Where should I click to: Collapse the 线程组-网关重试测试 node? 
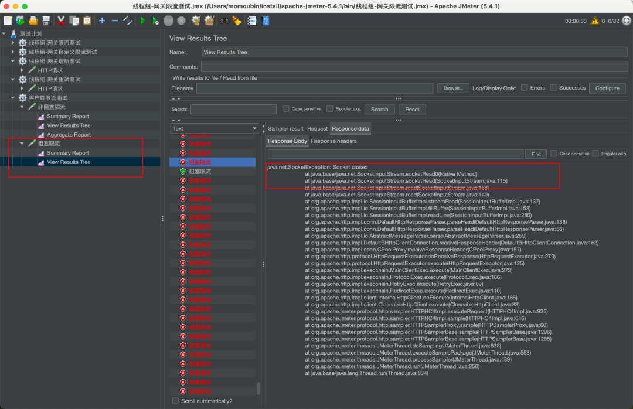coord(13,79)
